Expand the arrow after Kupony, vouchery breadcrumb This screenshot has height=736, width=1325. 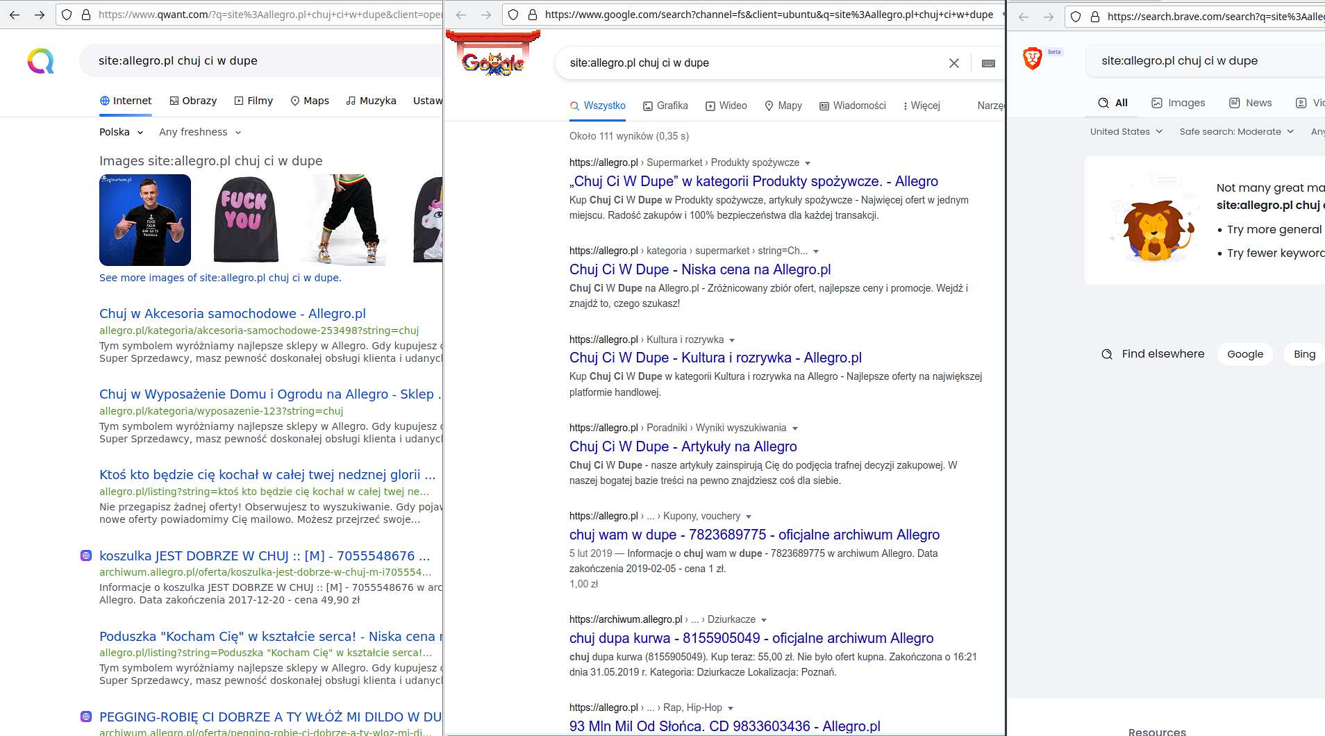749,517
